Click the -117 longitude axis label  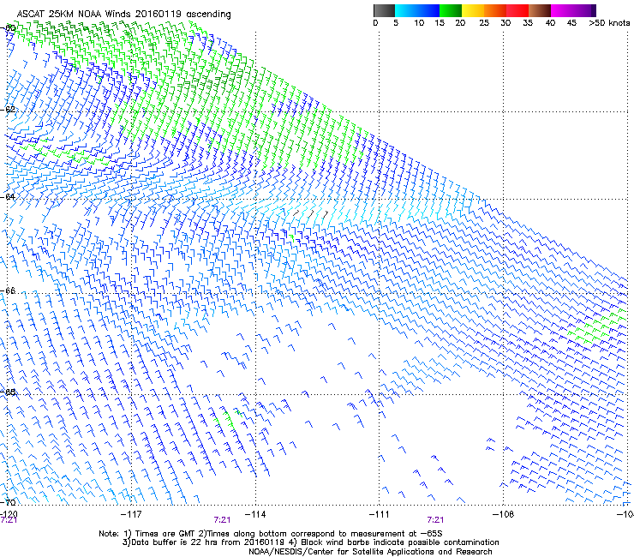(131, 514)
